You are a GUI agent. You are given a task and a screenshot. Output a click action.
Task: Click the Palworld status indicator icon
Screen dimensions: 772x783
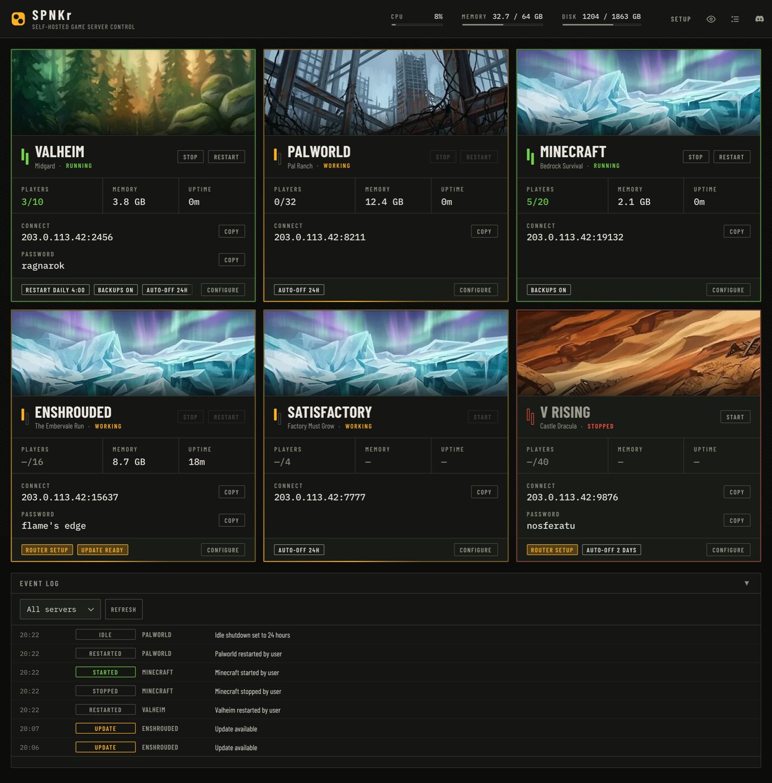click(x=277, y=156)
